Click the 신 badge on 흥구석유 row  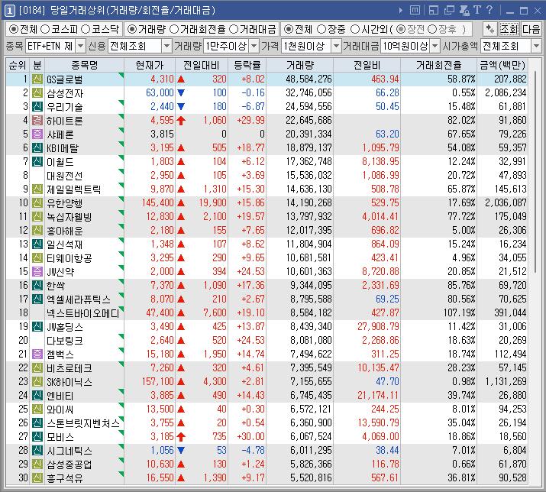click(37, 477)
